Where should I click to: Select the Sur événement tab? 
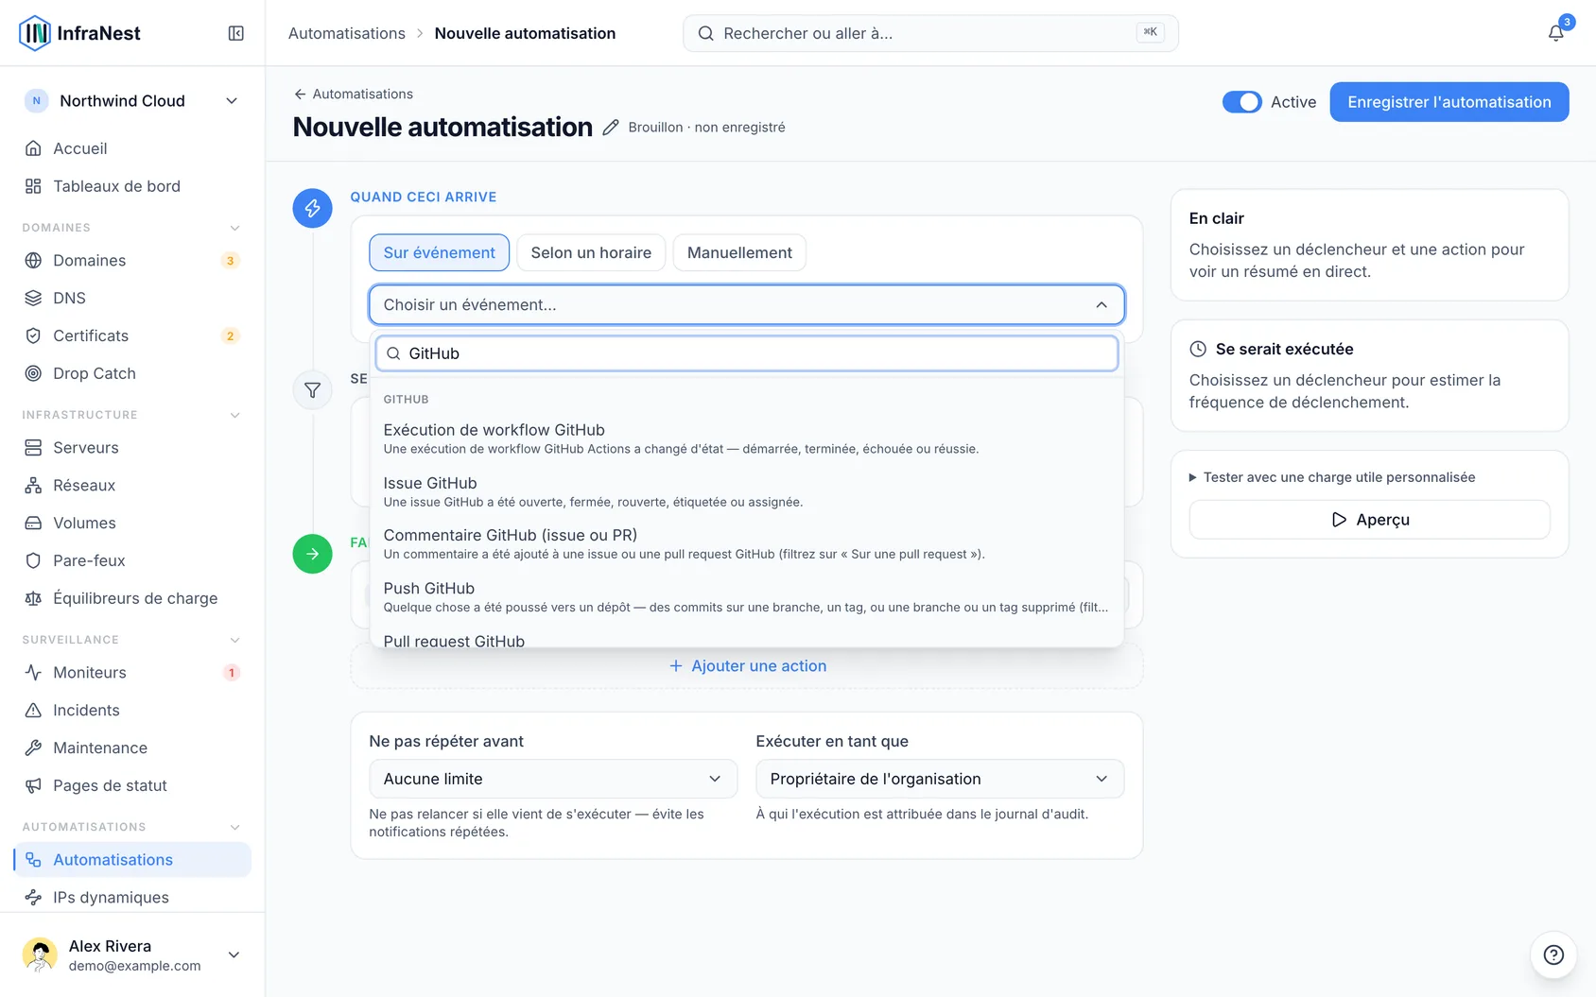(440, 252)
